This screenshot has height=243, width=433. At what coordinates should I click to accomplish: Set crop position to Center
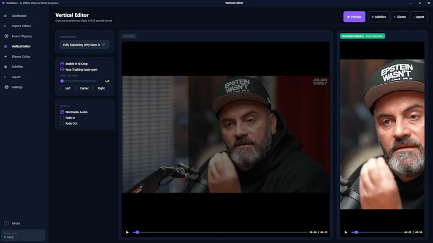84,88
